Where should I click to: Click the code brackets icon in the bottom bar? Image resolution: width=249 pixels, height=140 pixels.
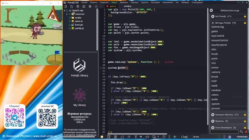[x=147, y=136]
